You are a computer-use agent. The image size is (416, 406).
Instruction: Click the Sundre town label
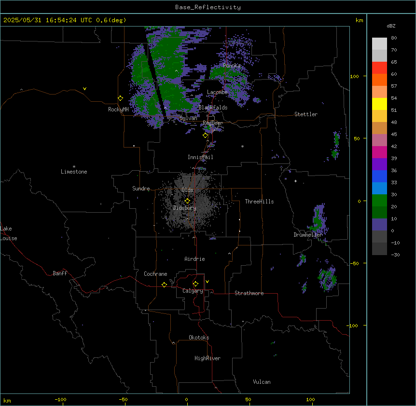pyautogui.click(x=141, y=189)
